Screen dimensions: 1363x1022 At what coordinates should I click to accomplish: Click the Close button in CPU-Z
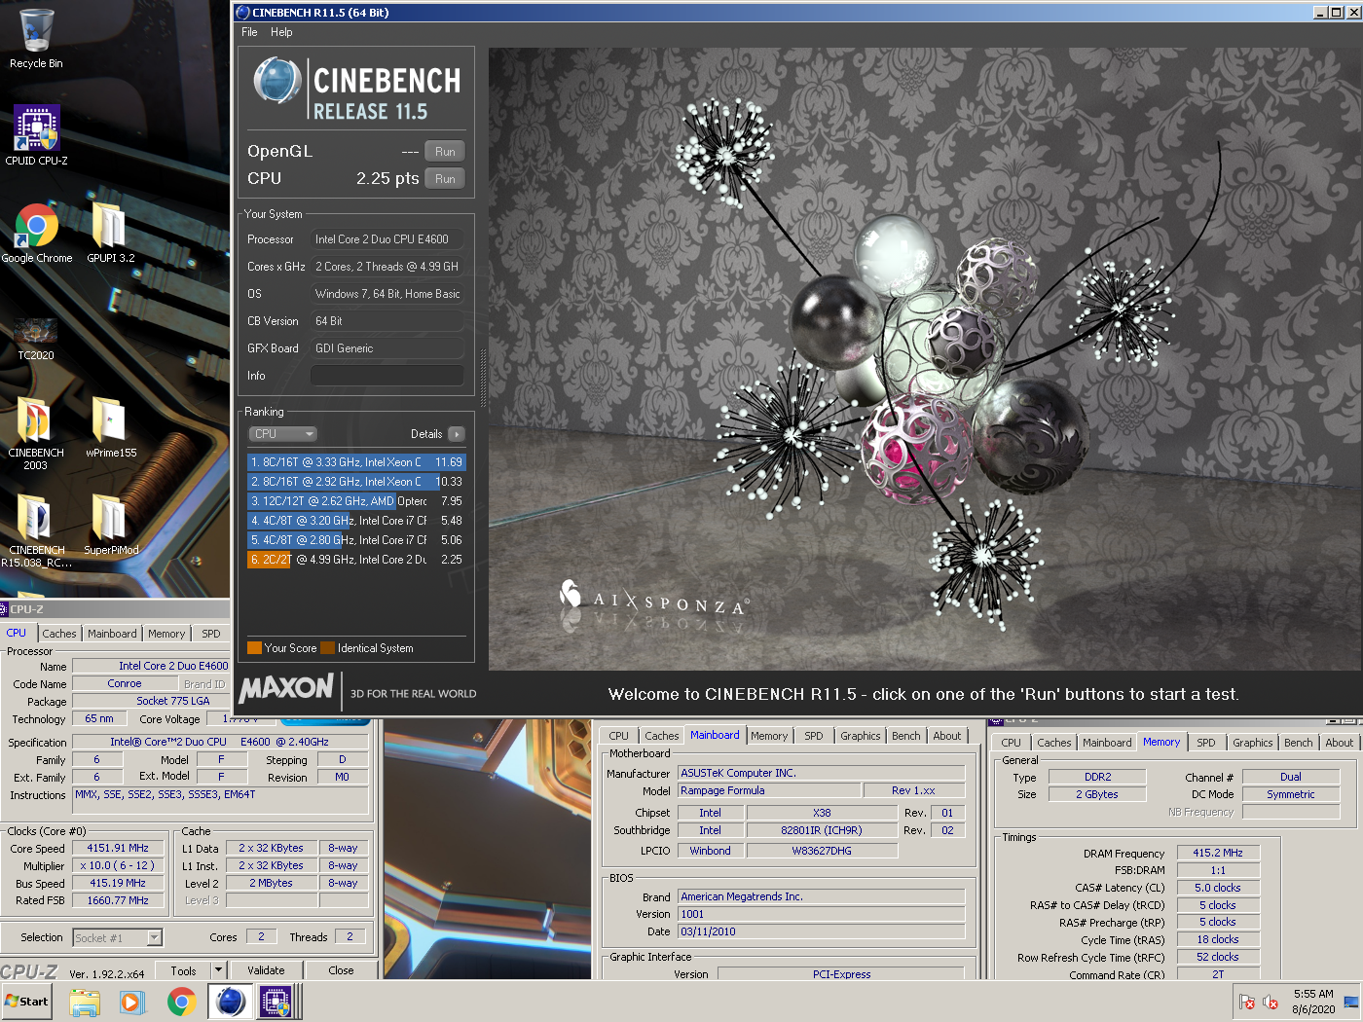[341, 970]
